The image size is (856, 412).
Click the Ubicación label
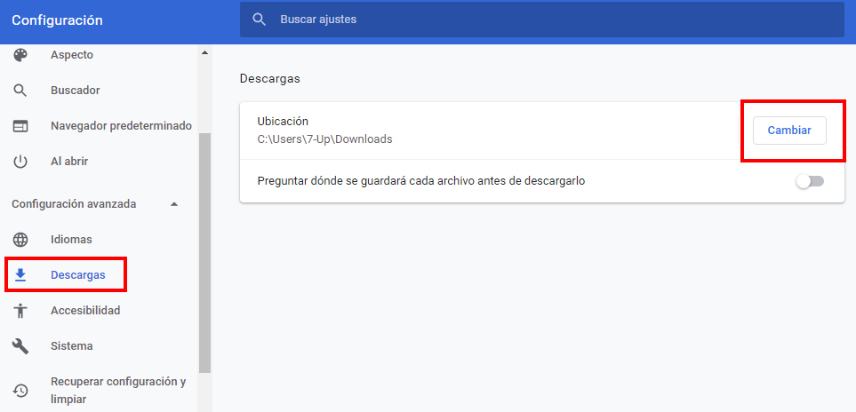point(283,122)
